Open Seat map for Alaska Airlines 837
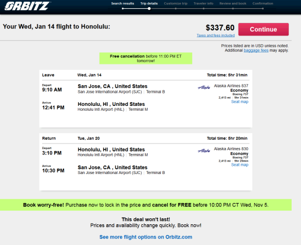301x245 pixels. 240,101
